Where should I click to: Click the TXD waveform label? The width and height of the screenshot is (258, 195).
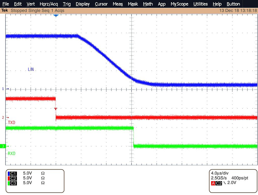coord(12,122)
